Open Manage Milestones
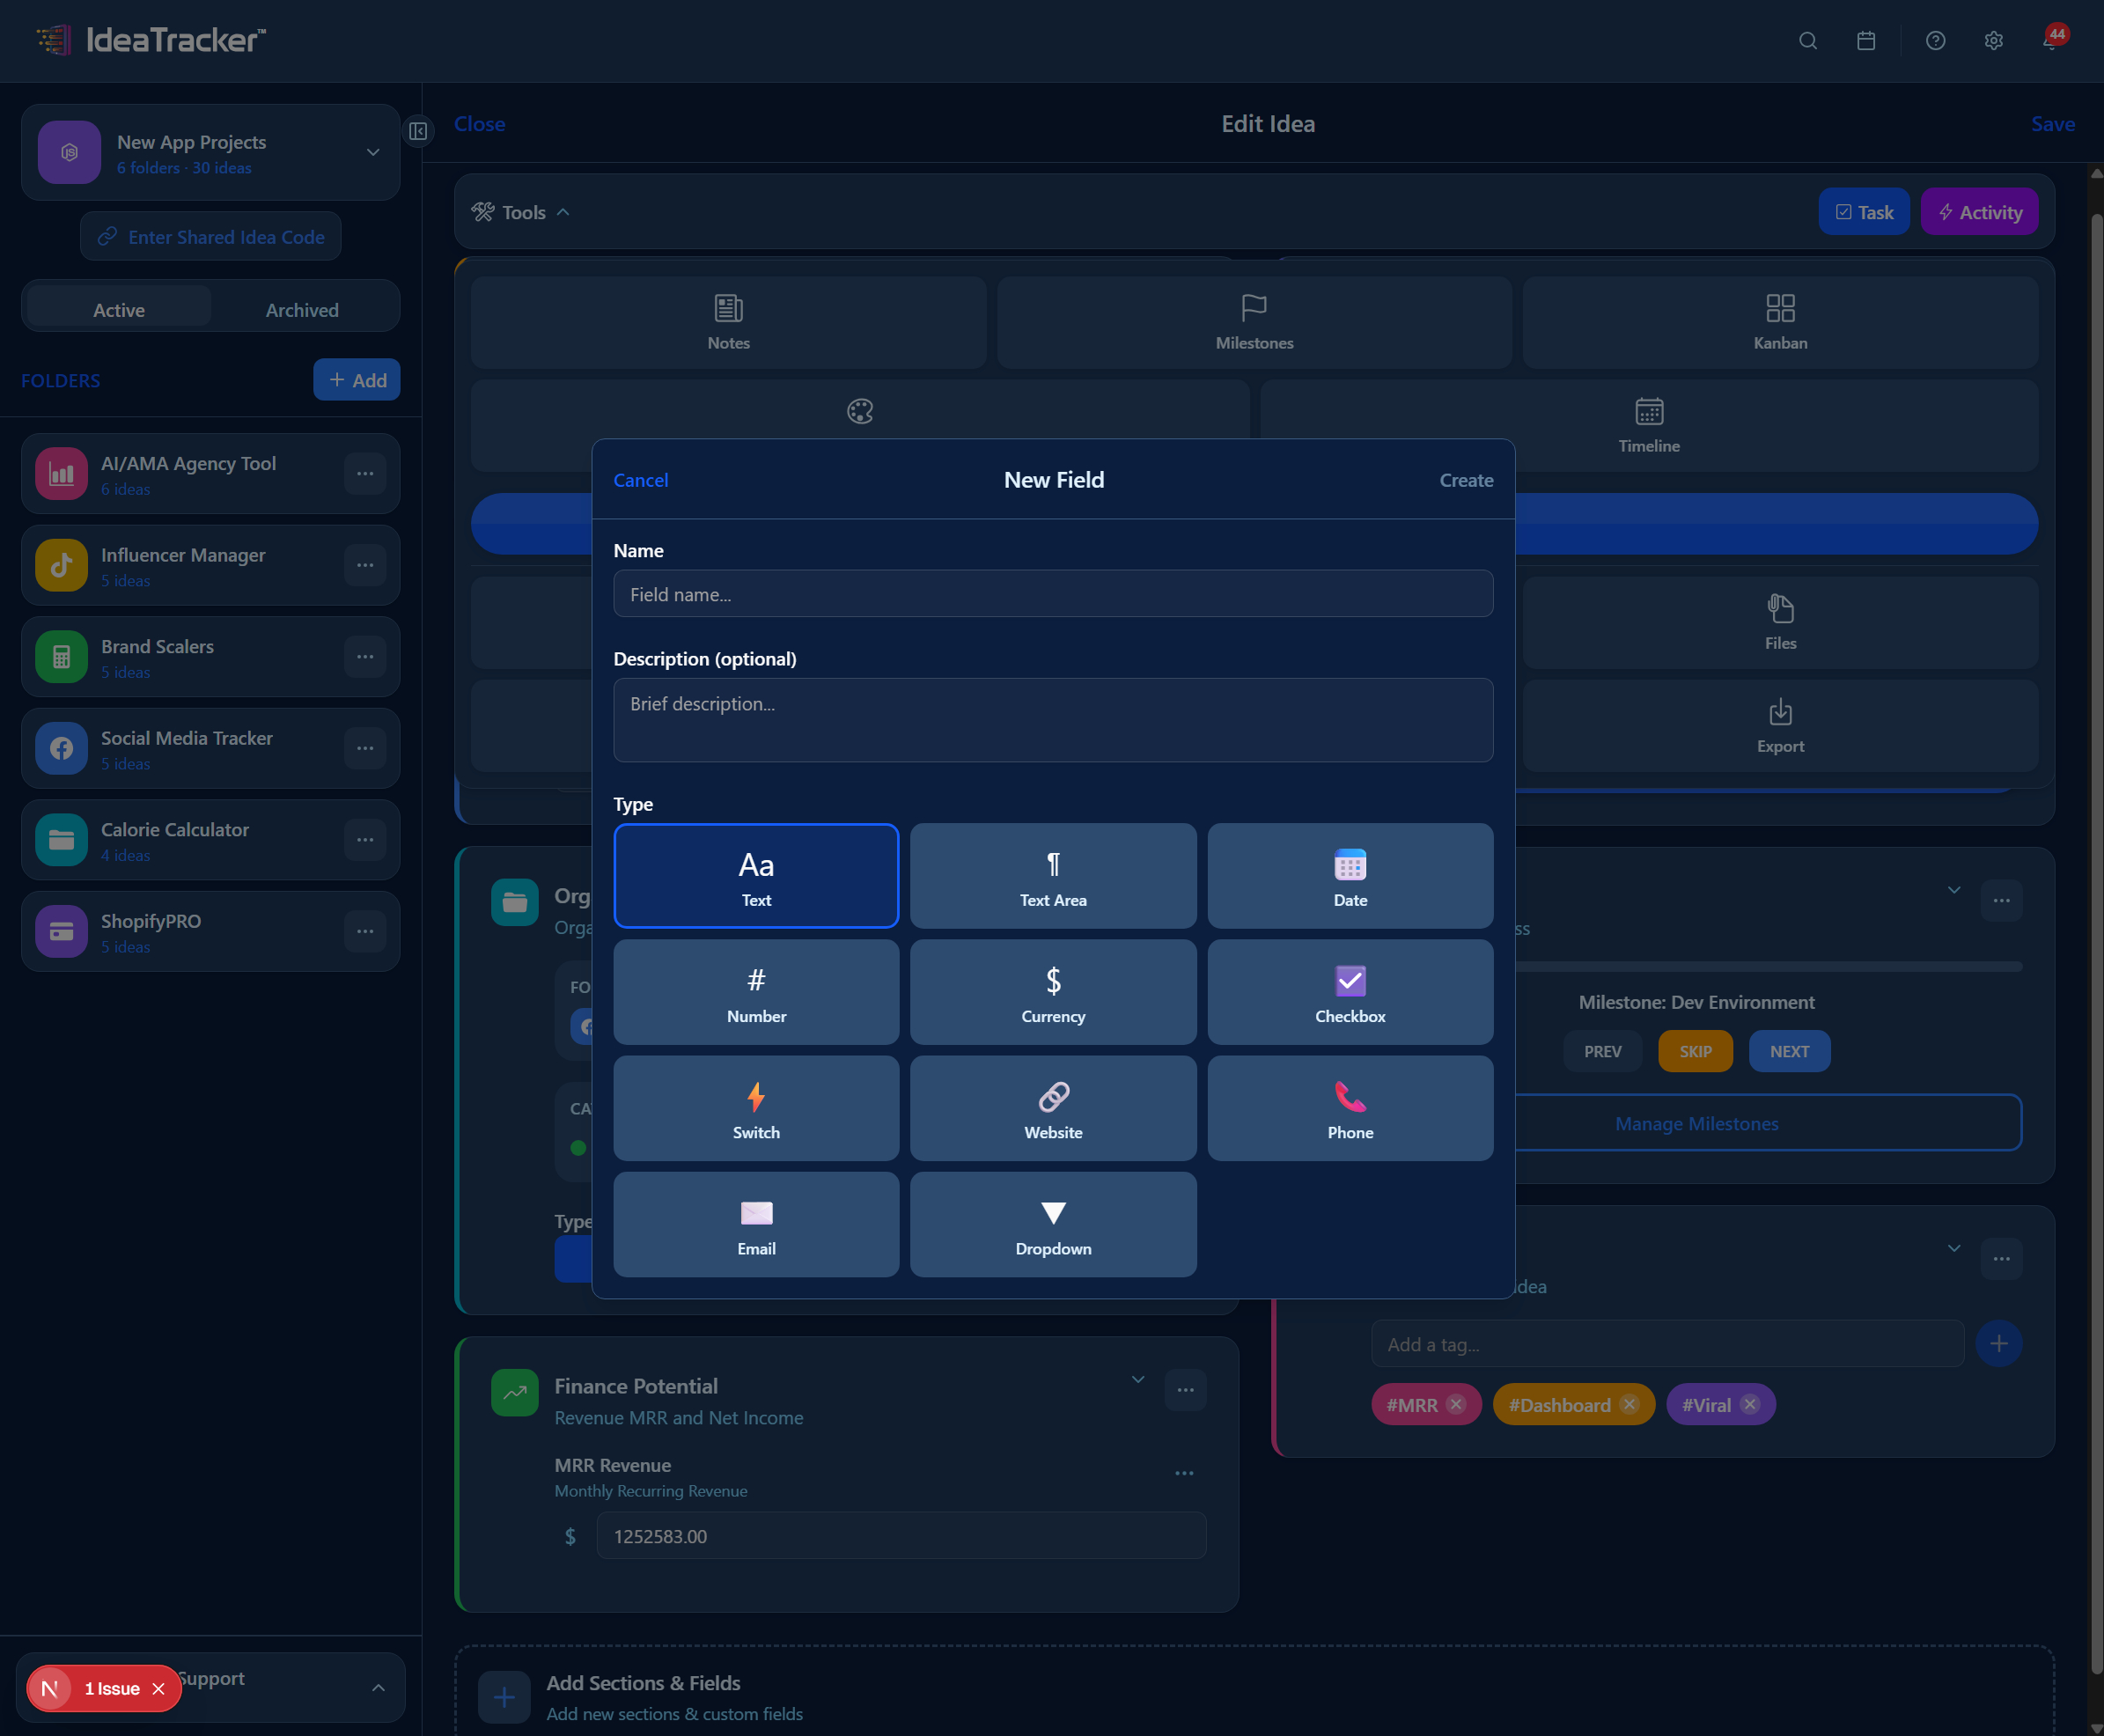2104x1736 pixels. [1696, 1123]
